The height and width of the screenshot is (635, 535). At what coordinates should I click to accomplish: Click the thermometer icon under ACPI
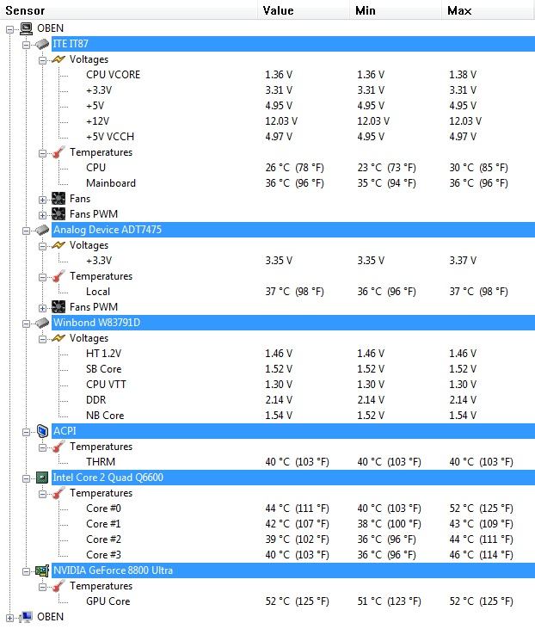(x=58, y=447)
